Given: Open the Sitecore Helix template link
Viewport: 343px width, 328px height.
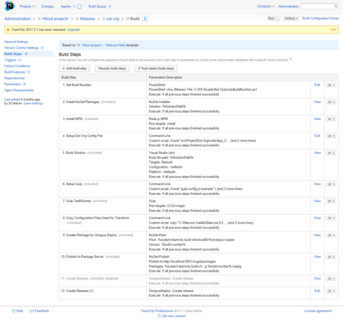Looking at the screenshot, I should (115, 45).
